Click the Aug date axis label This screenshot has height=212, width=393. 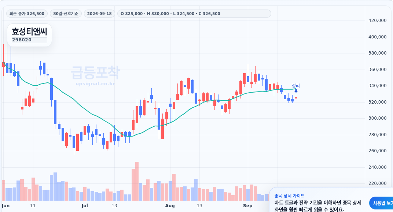(170, 206)
